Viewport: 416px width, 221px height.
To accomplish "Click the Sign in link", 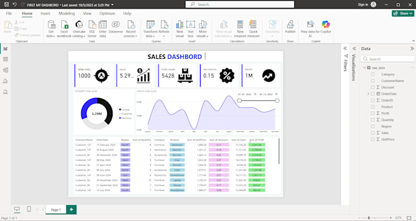I will (363, 4).
